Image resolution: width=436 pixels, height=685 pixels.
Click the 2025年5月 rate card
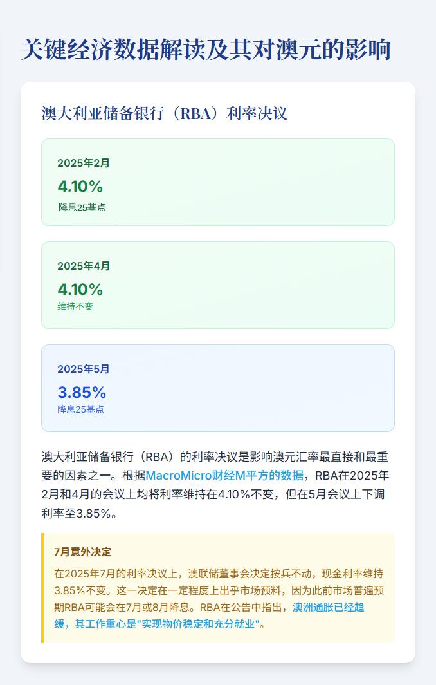tap(218, 388)
